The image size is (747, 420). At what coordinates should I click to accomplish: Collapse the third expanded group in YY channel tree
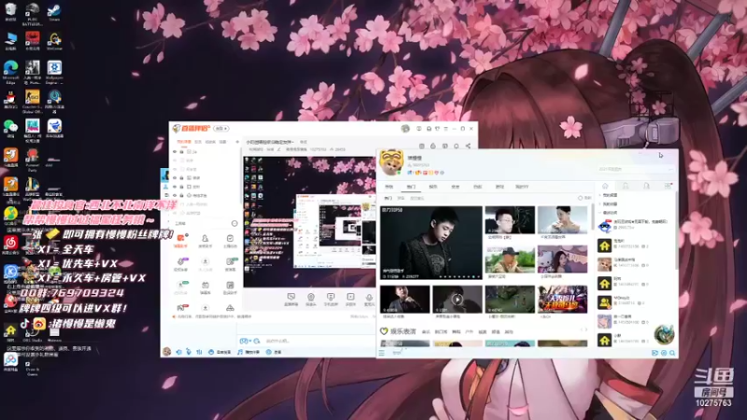pyautogui.click(x=599, y=213)
